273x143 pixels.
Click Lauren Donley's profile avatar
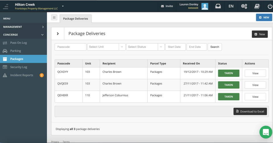click(205, 6)
